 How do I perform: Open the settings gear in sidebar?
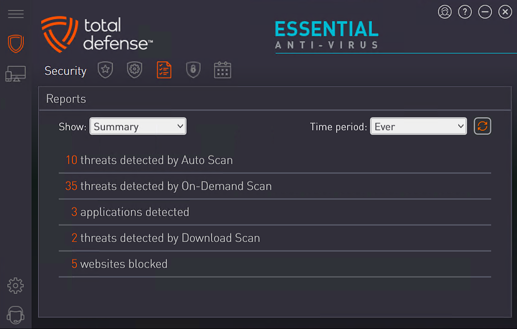point(15,286)
